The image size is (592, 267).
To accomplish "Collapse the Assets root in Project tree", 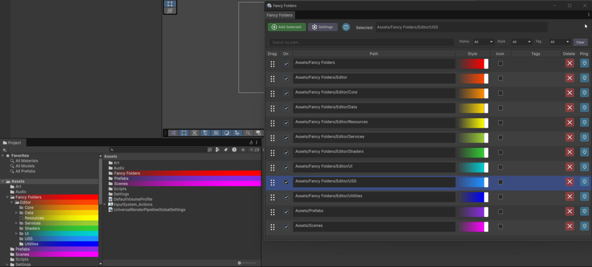I will tap(2, 181).
